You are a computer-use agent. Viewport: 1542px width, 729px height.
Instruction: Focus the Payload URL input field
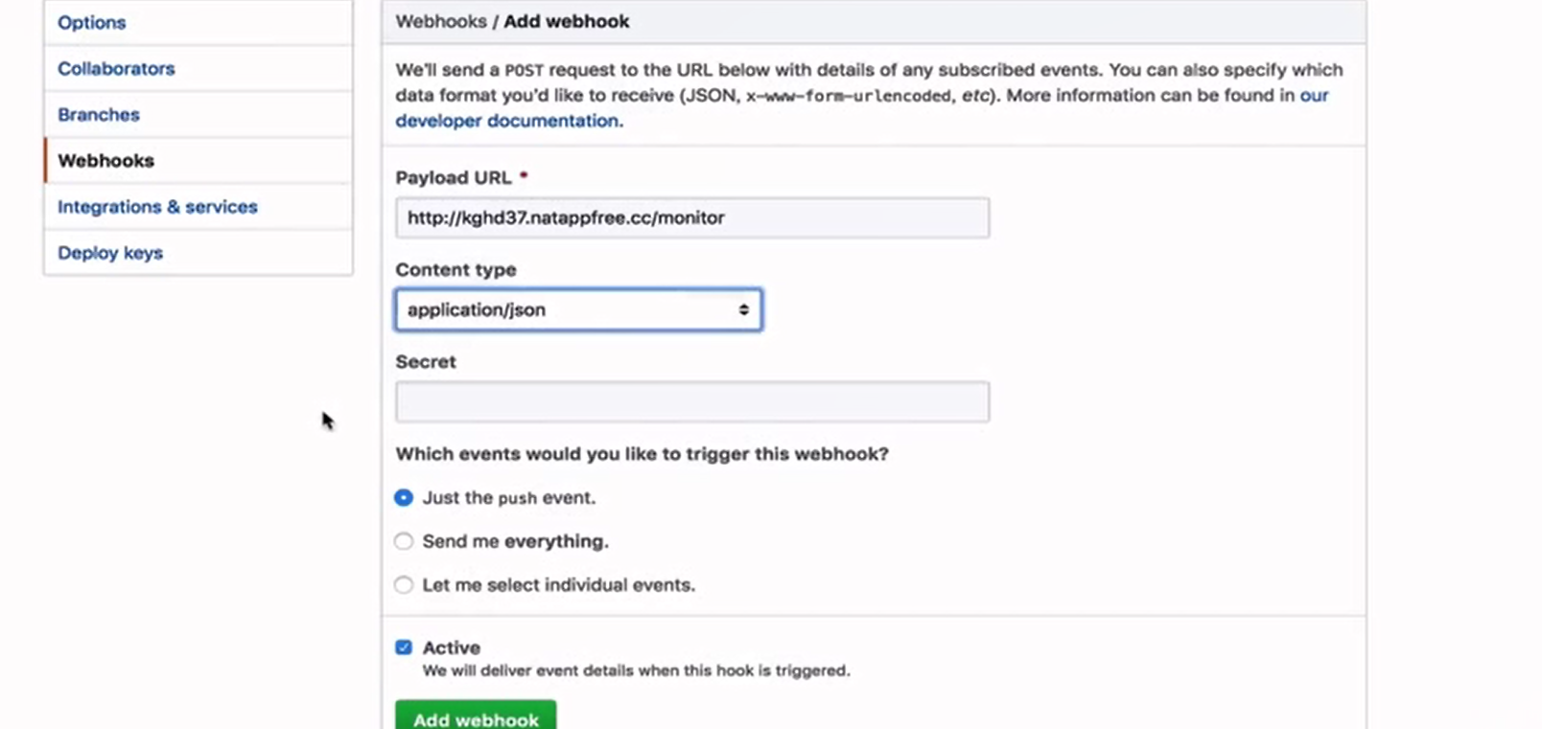[692, 217]
